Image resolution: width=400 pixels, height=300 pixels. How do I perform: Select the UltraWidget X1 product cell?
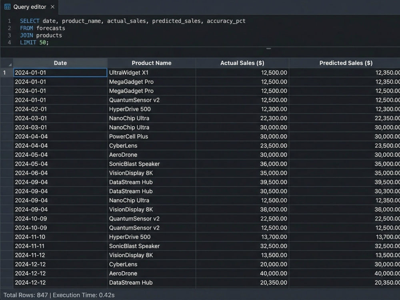[152, 72]
